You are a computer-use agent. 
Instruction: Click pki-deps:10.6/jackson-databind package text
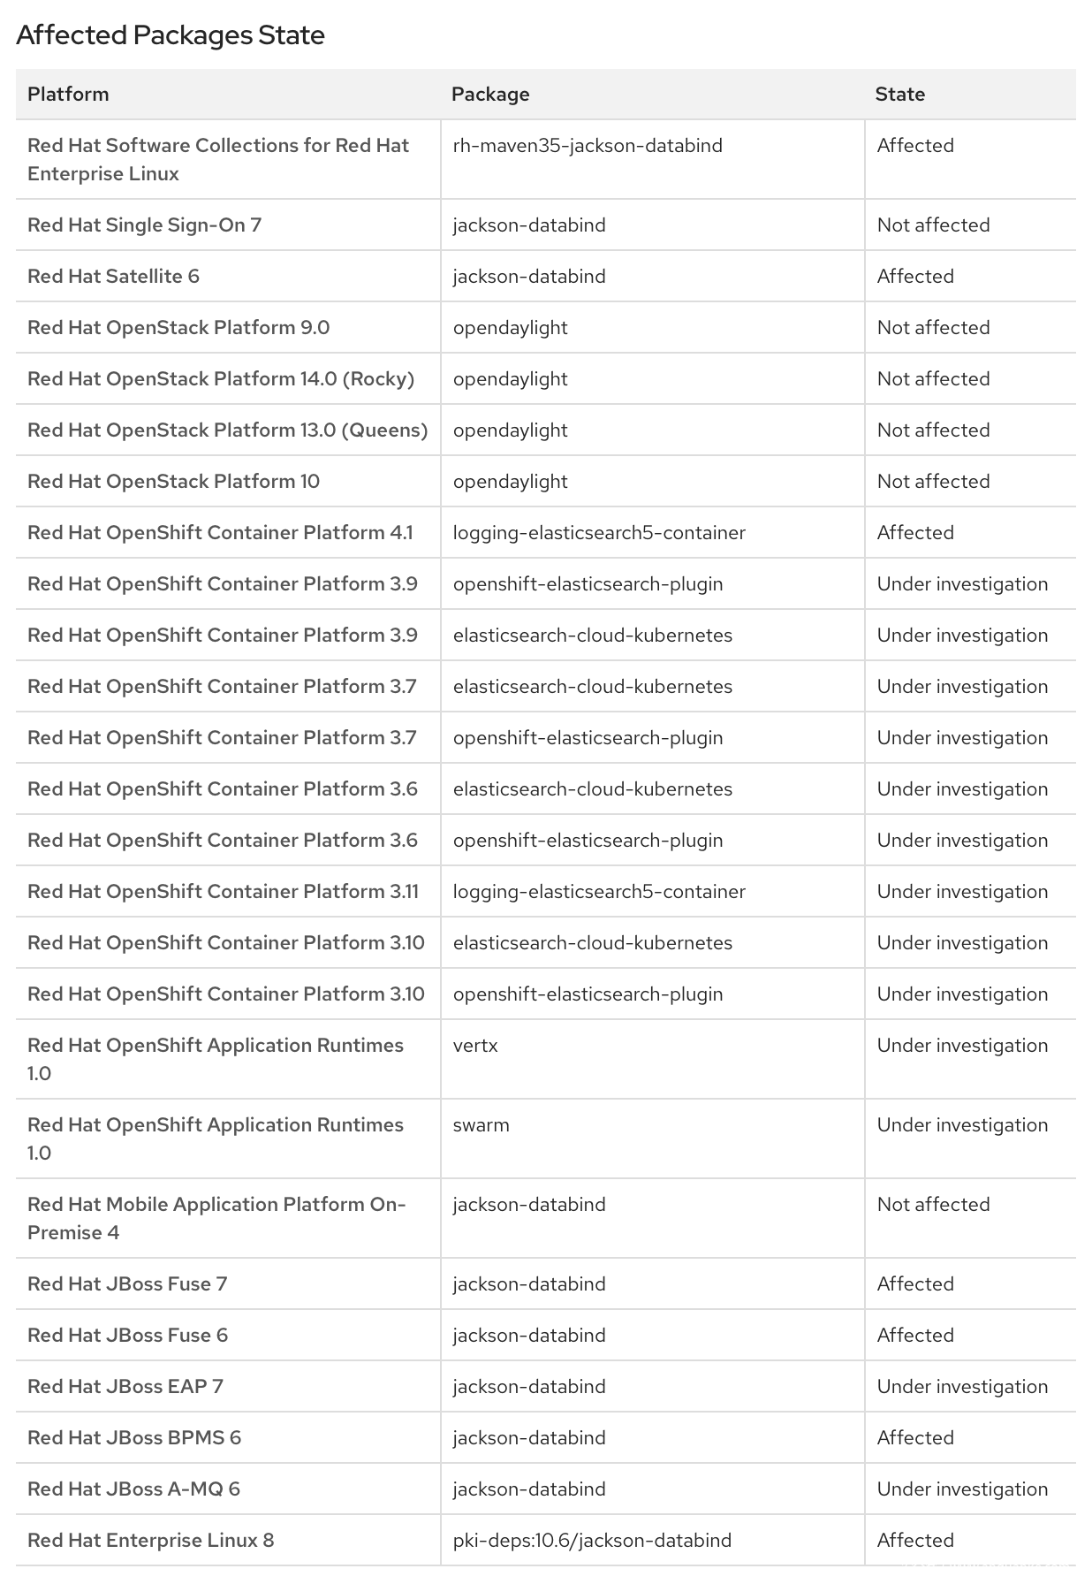(x=592, y=1541)
